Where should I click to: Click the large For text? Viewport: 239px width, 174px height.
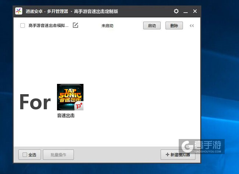pos(35,102)
